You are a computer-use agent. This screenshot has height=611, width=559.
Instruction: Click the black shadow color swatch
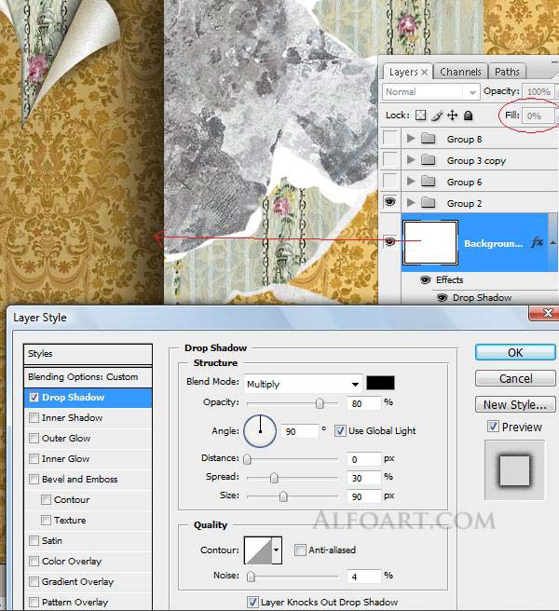coord(380,383)
